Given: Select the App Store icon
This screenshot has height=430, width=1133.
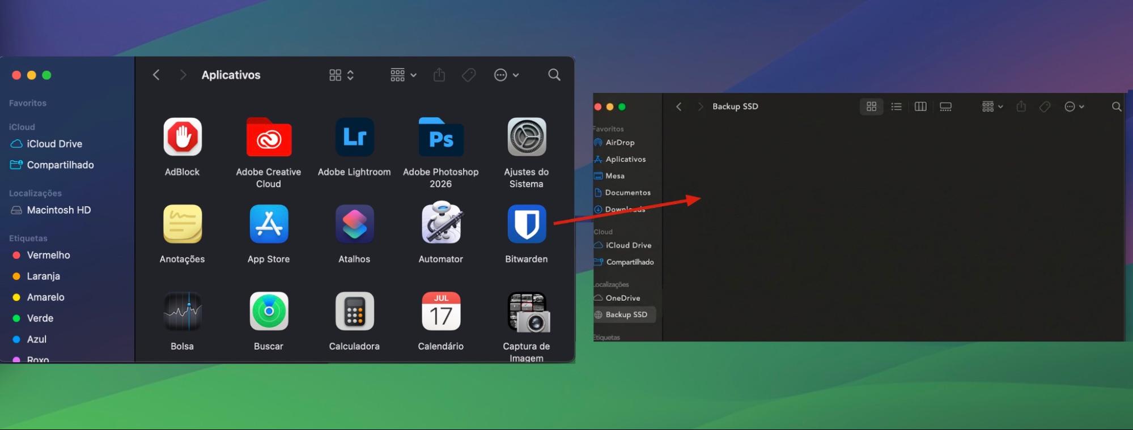Looking at the screenshot, I should coord(269,224).
